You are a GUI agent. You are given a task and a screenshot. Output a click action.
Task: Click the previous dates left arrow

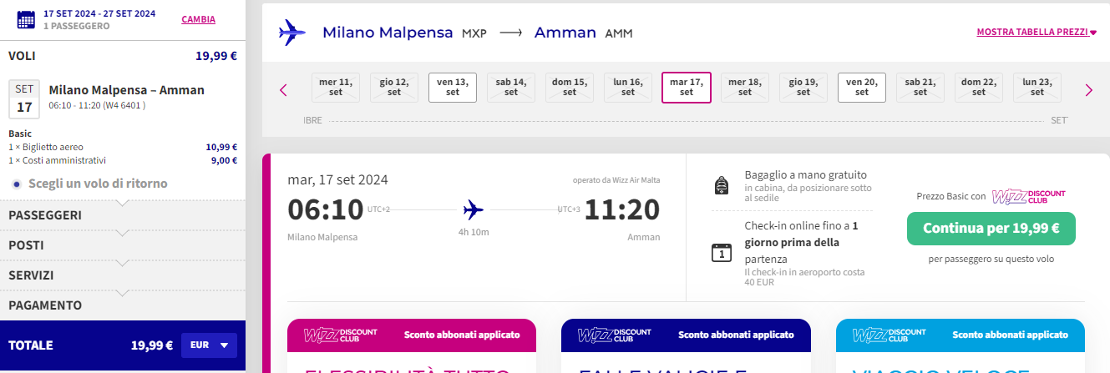(283, 90)
